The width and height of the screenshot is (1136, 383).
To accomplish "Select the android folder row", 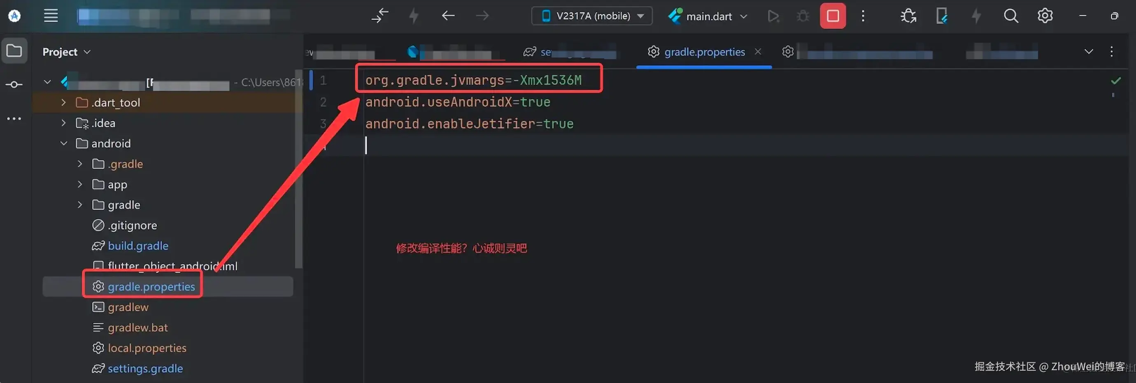I will pos(168,143).
